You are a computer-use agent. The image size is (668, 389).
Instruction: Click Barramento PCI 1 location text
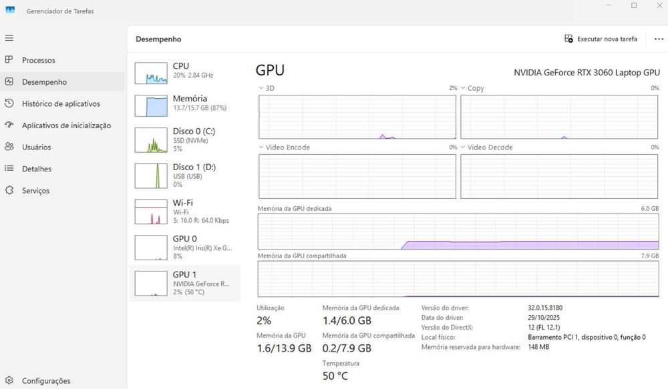coord(587,337)
